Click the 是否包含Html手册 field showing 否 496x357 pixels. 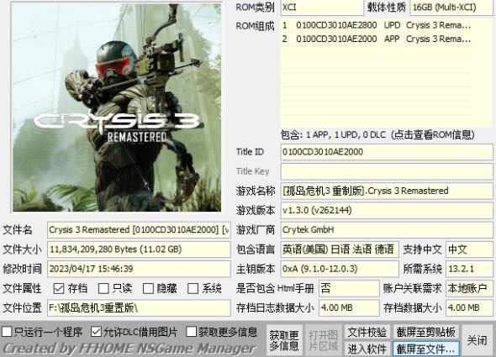(x=349, y=288)
